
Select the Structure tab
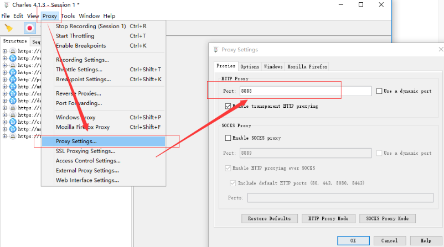[15, 41]
